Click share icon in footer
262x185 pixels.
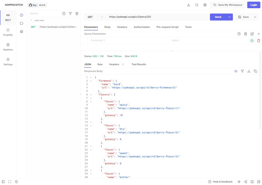[x=246, y=182]
